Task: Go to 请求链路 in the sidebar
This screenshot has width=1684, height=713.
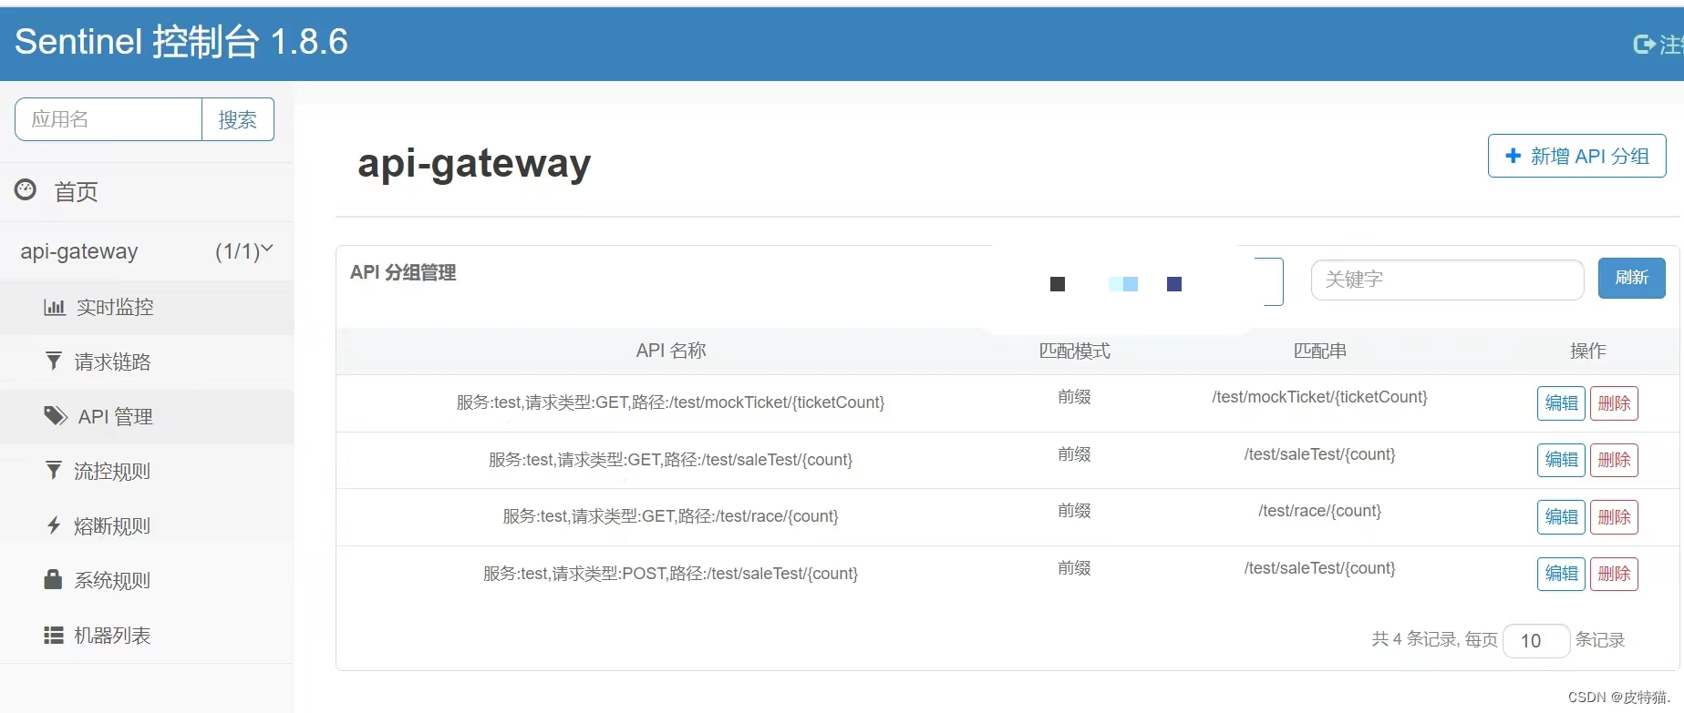Action: coord(147,362)
